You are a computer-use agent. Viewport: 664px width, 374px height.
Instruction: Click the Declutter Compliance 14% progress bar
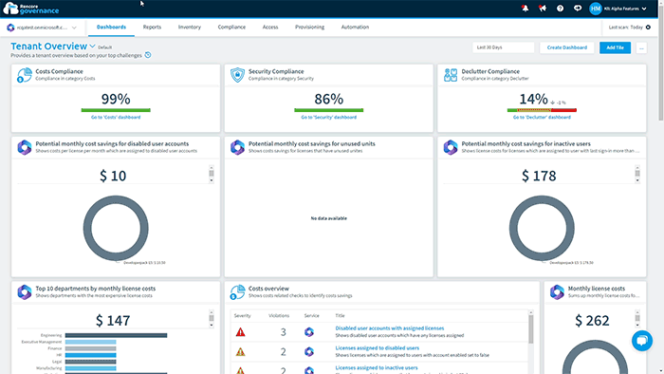click(542, 110)
